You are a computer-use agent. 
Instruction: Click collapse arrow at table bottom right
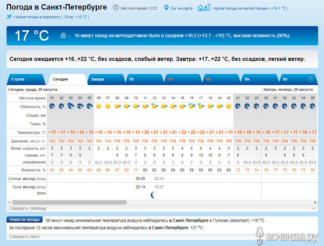pos(314,208)
